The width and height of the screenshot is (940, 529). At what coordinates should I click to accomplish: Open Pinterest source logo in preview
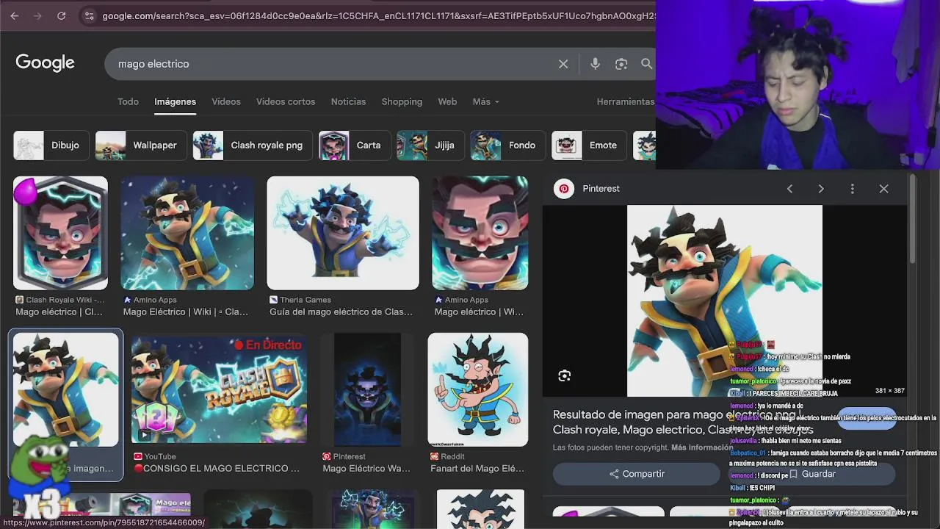(x=563, y=189)
